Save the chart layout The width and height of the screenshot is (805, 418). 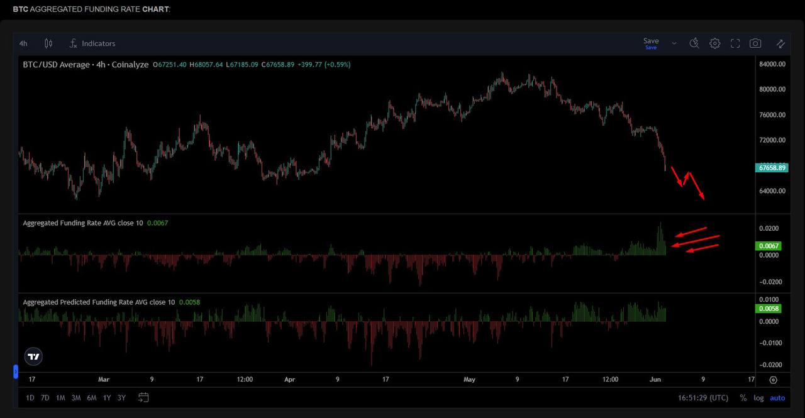651,43
